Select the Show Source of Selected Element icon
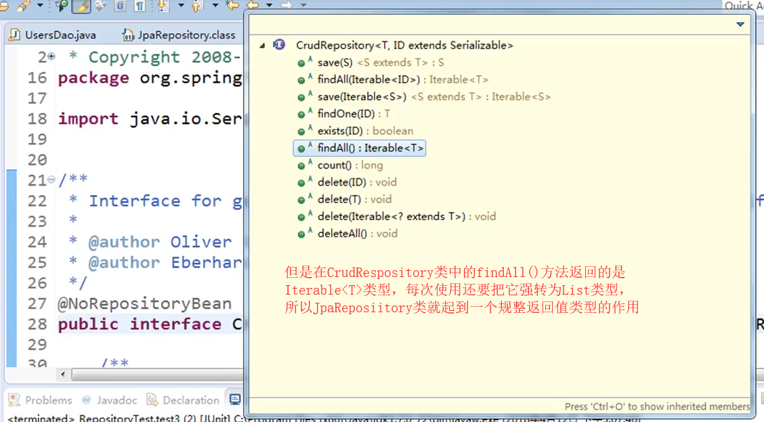 pyautogui.click(x=120, y=7)
